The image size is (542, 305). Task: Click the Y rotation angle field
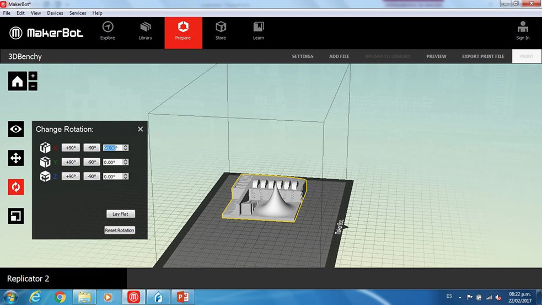113,162
